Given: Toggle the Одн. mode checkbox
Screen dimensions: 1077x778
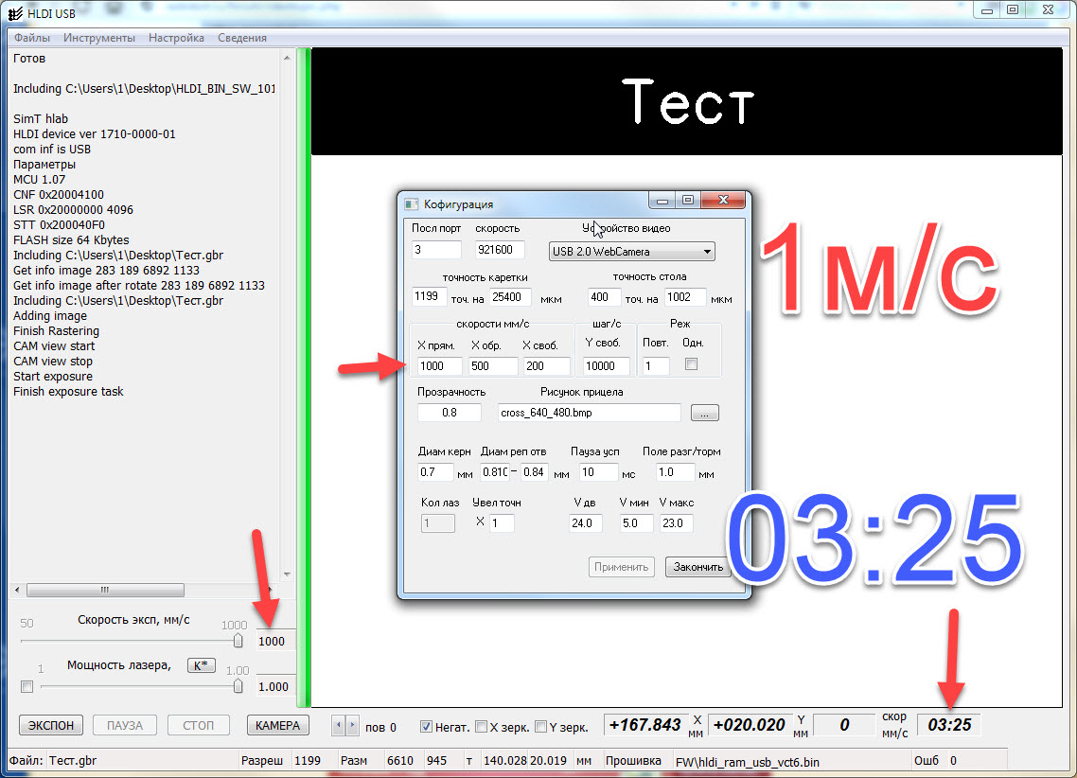Looking at the screenshot, I should pos(691,364).
